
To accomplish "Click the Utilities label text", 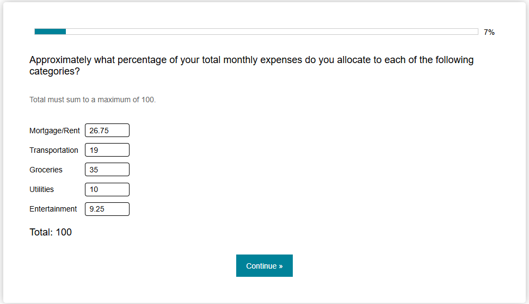I will point(41,189).
